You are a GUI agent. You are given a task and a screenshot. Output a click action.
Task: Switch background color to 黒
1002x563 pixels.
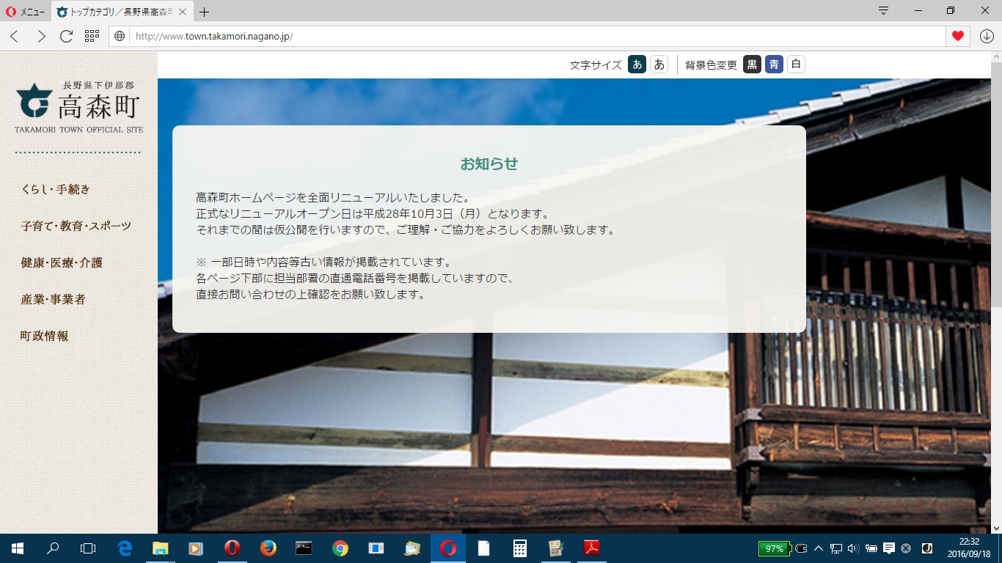coord(752,65)
